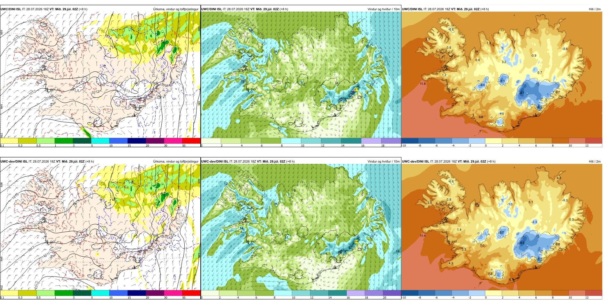This screenshot has height=304, width=608.
Task: Click temperature value -8.3 on UWC temperature map
Action: [x=539, y=108]
